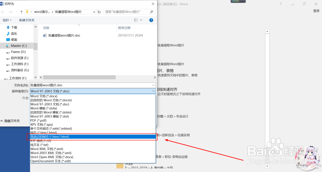Choose Word 97-2003 模板 (*.dot)
Viewport: 322px width, 172px height.
93,116
